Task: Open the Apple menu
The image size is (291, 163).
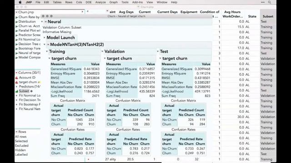Action: [20, 2]
